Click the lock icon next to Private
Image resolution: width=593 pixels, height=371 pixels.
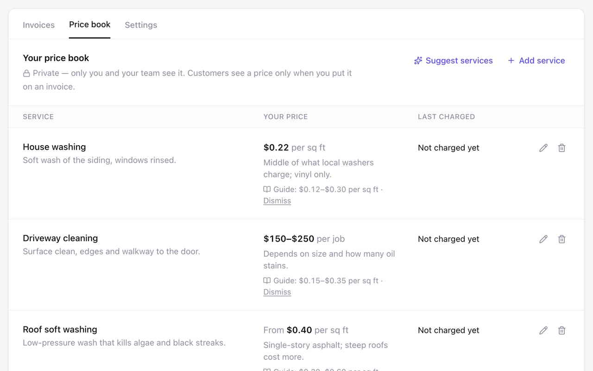click(x=26, y=73)
